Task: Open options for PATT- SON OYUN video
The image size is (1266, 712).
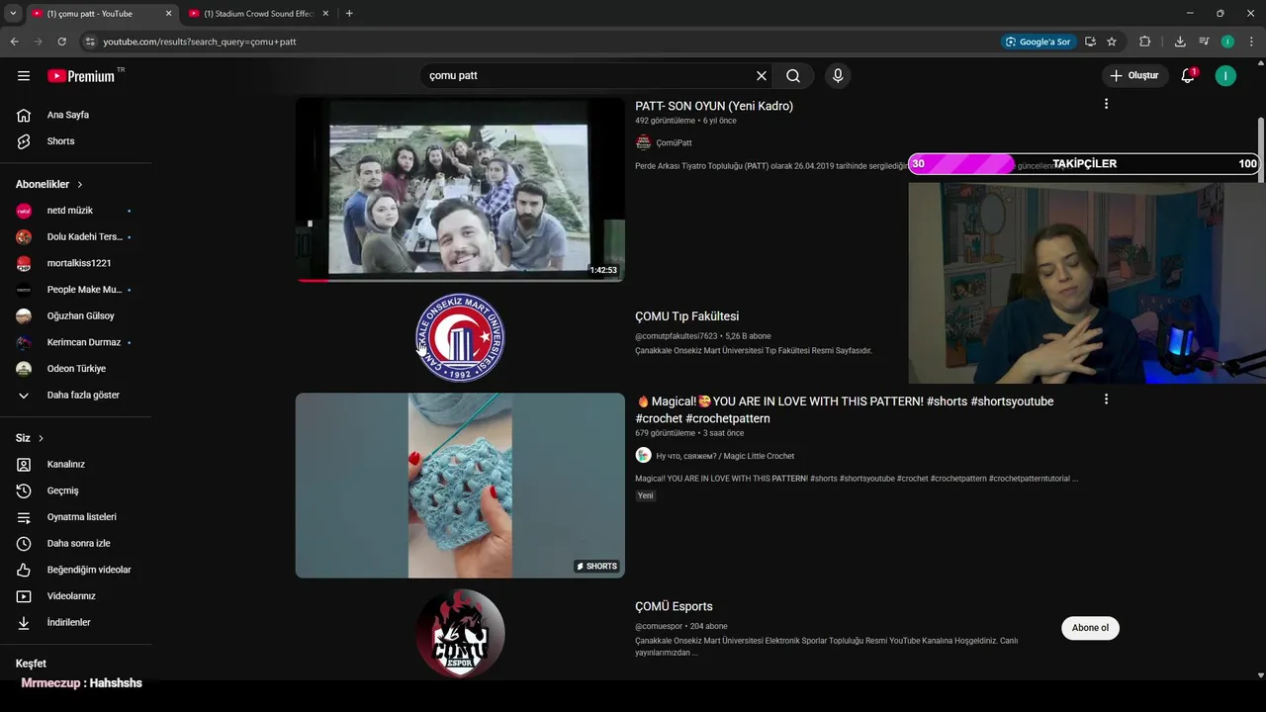Action: click(x=1106, y=104)
